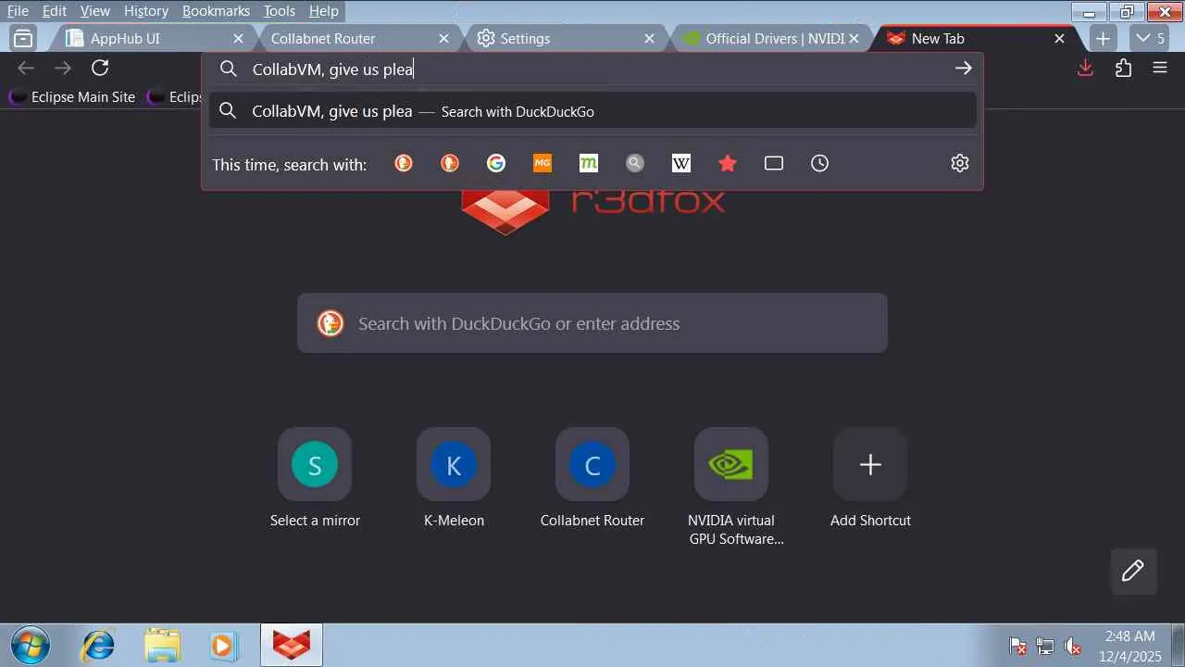The image size is (1185, 667).
Task: Click the 'Search with DuckDuckGo or enter address' box
Action: [592, 323]
